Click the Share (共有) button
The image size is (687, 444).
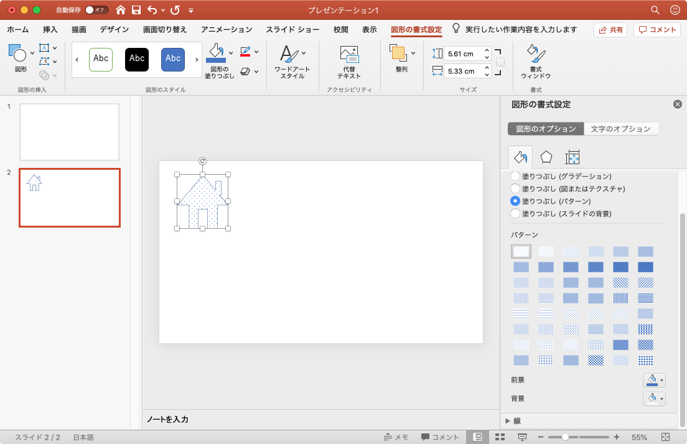click(x=610, y=29)
